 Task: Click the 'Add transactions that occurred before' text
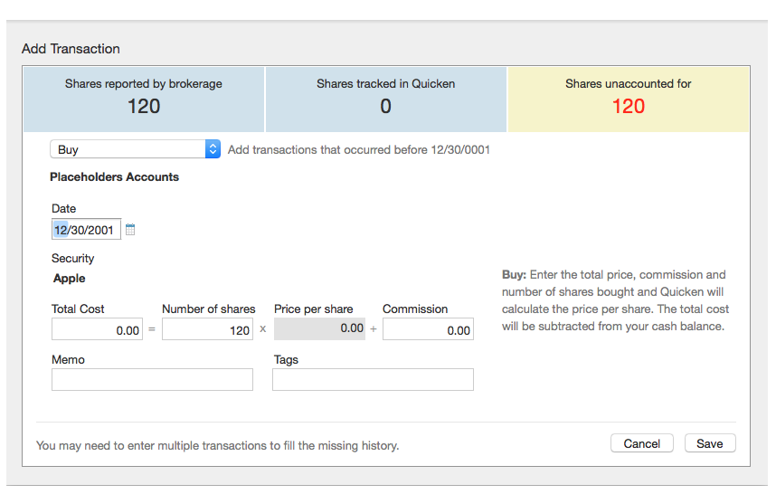point(359,149)
